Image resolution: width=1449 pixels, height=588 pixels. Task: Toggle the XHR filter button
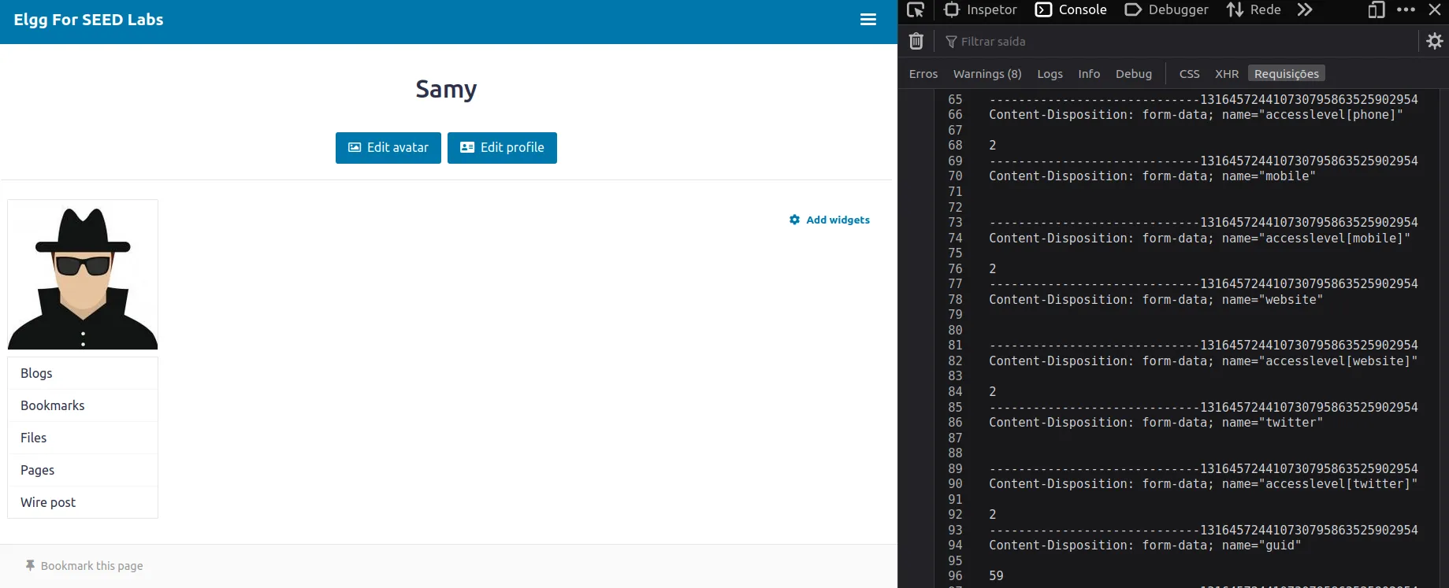pyautogui.click(x=1226, y=74)
